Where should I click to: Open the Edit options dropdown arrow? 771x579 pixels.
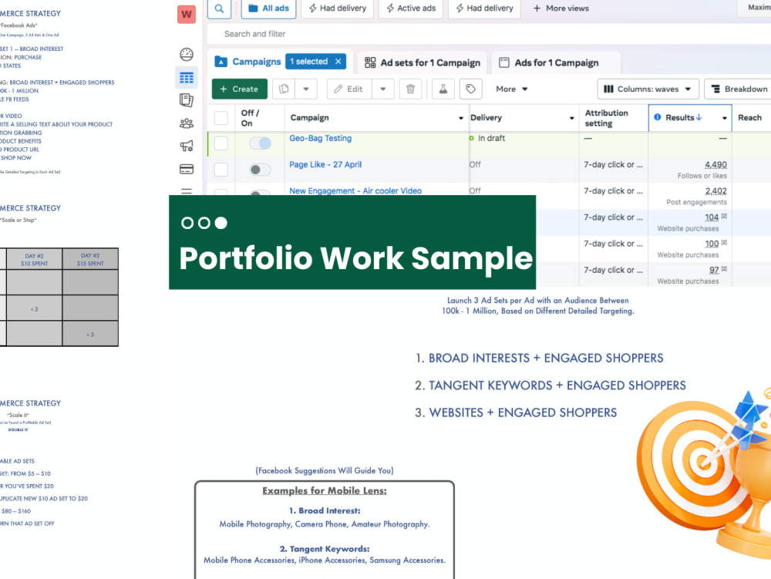pos(382,89)
